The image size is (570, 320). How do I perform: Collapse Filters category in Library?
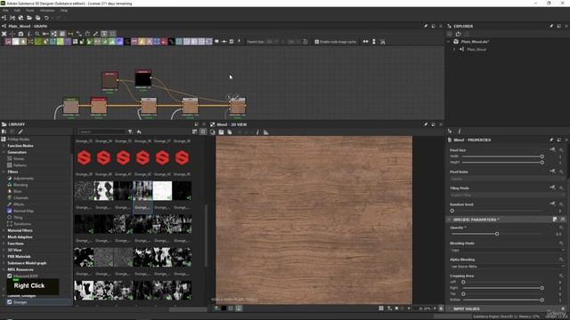tap(4, 172)
